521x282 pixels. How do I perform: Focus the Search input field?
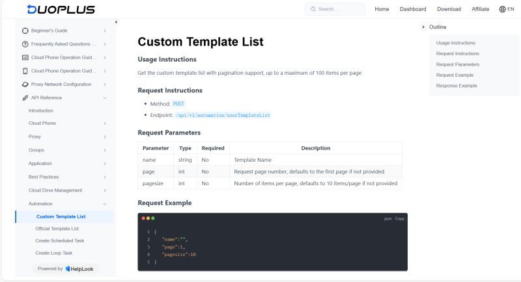339,9
